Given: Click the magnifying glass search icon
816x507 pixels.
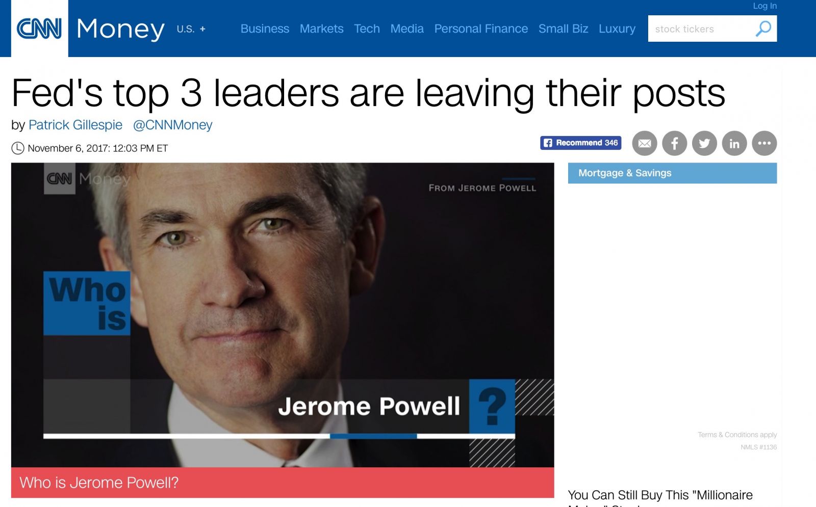Looking at the screenshot, I should point(763,29).
